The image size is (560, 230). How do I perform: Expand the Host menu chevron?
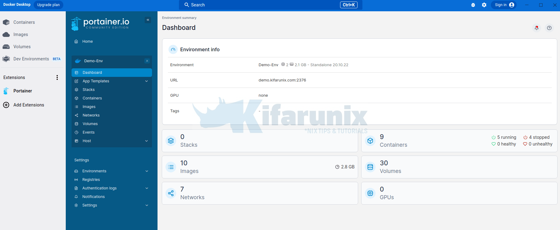(146, 141)
